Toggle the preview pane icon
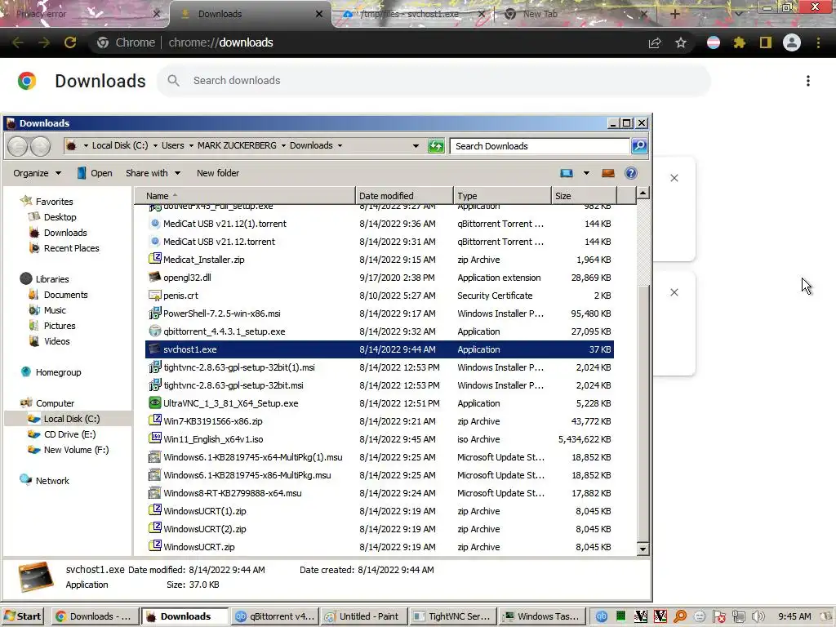Image resolution: width=836 pixels, height=627 pixels. click(607, 173)
